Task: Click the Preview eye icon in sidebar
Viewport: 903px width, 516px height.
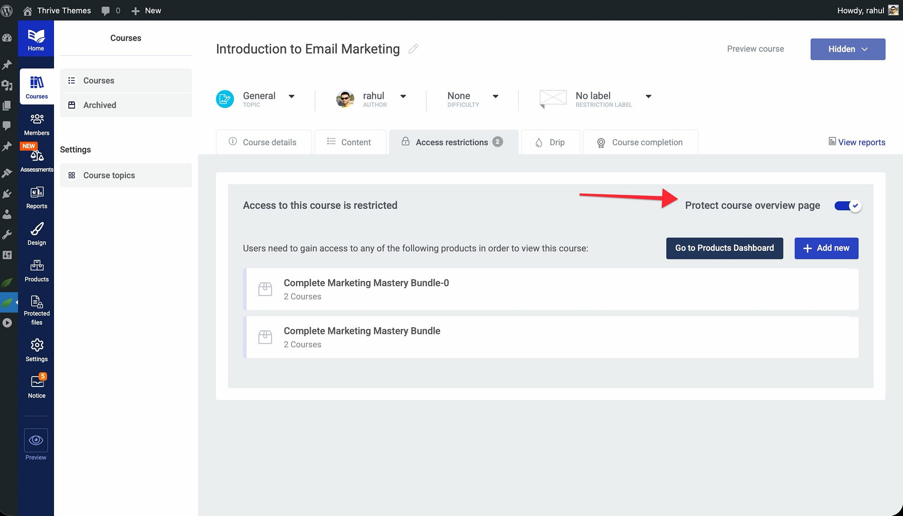Action: click(x=36, y=441)
